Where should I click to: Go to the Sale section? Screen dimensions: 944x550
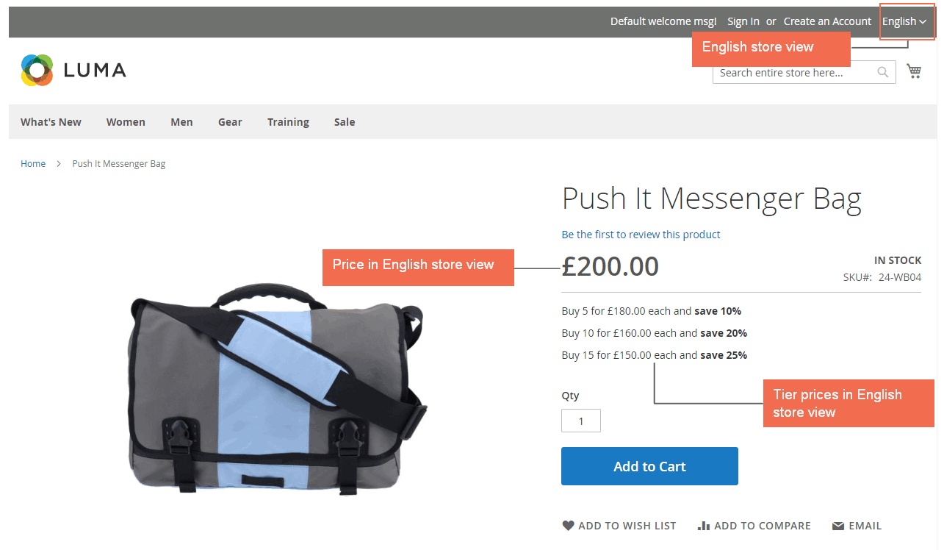(345, 122)
